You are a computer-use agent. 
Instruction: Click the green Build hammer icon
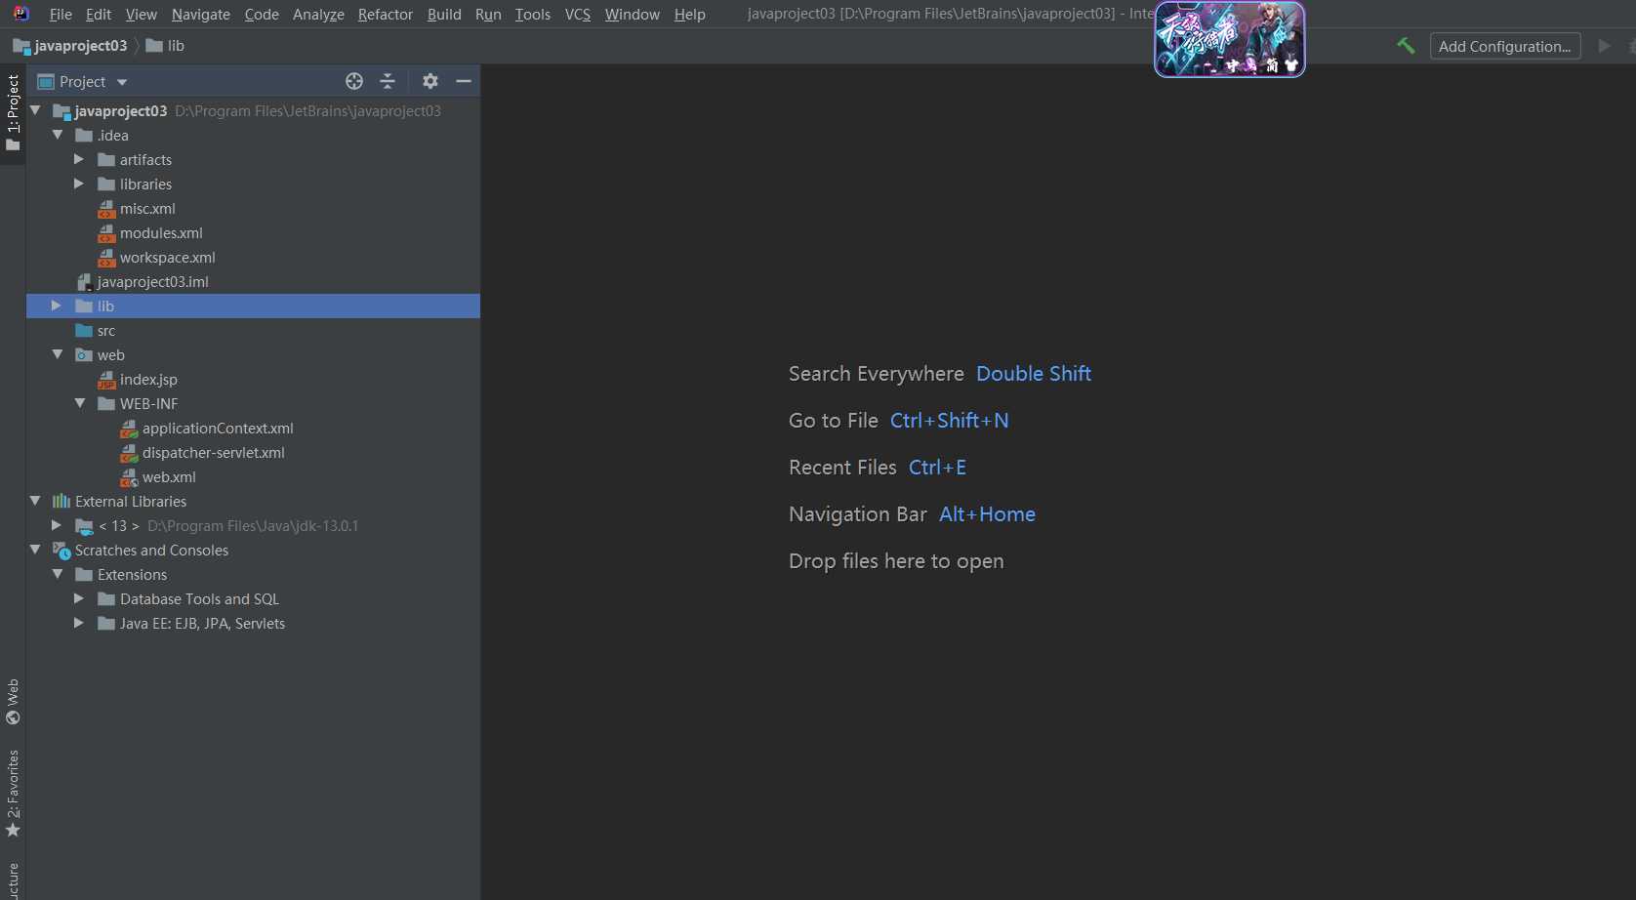click(1406, 46)
